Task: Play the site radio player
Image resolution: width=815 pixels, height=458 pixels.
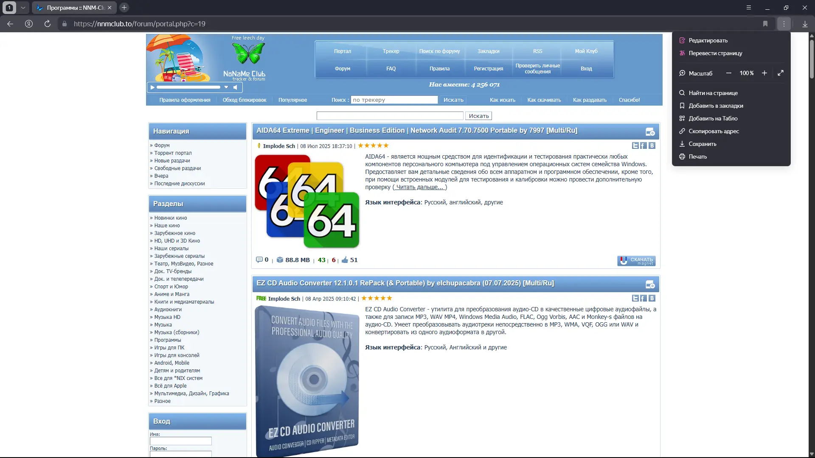Action: (152, 87)
